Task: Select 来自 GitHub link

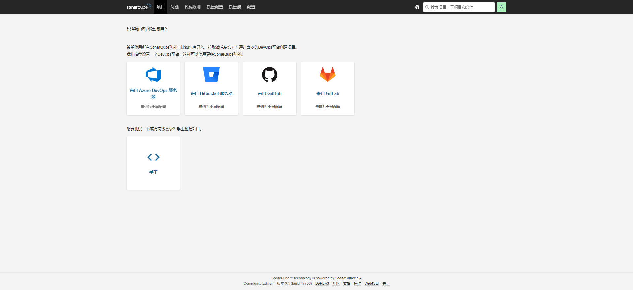Action: pyautogui.click(x=270, y=93)
